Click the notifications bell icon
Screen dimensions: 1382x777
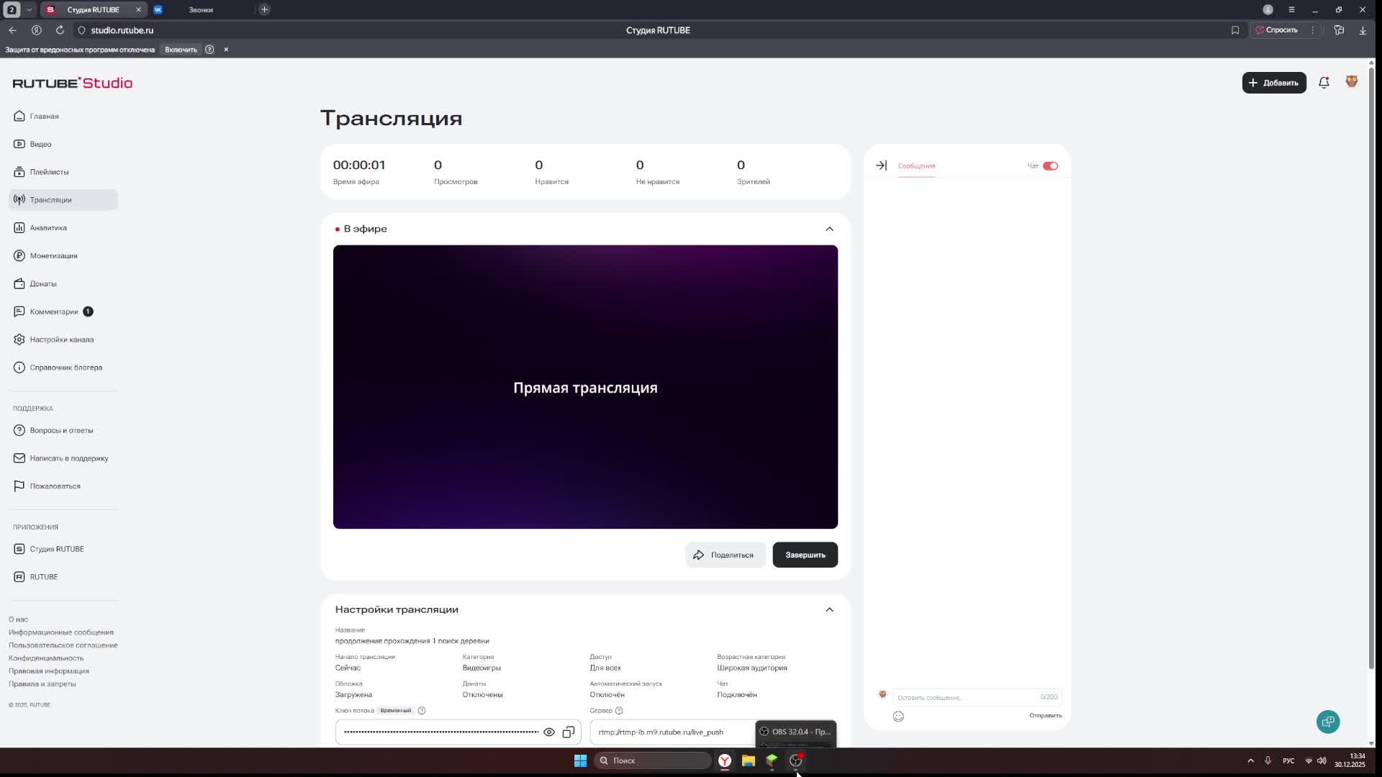[1324, 83]
